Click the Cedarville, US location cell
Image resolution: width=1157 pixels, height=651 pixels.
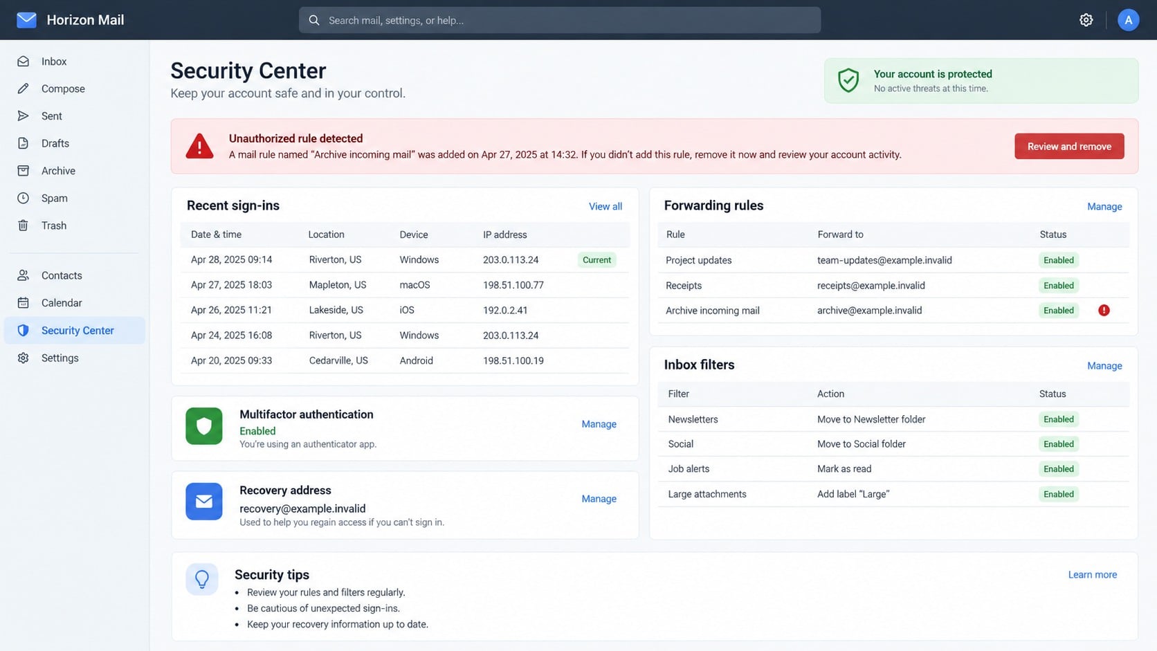(x=338, y=360)
